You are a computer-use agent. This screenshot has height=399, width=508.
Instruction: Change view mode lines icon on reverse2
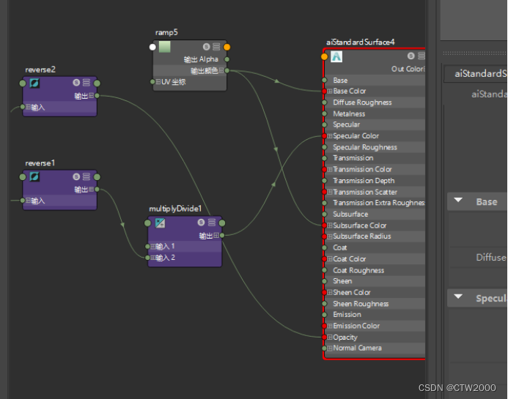click(86, 83)
